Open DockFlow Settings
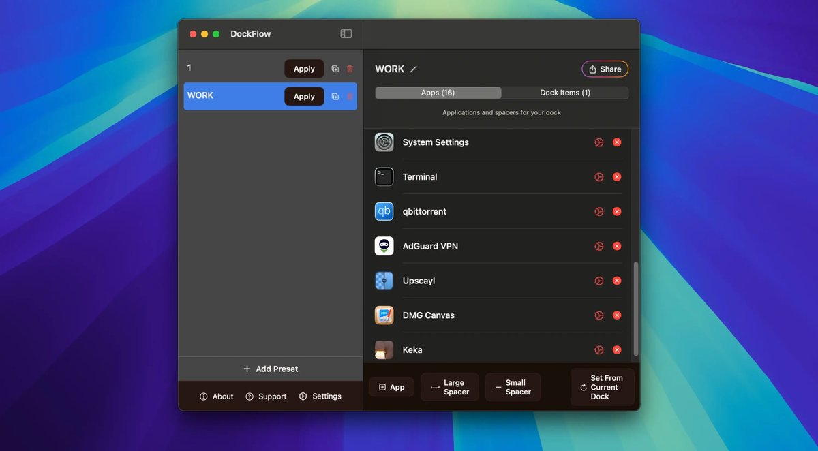The image size is (818, 451). coord(320,396)
